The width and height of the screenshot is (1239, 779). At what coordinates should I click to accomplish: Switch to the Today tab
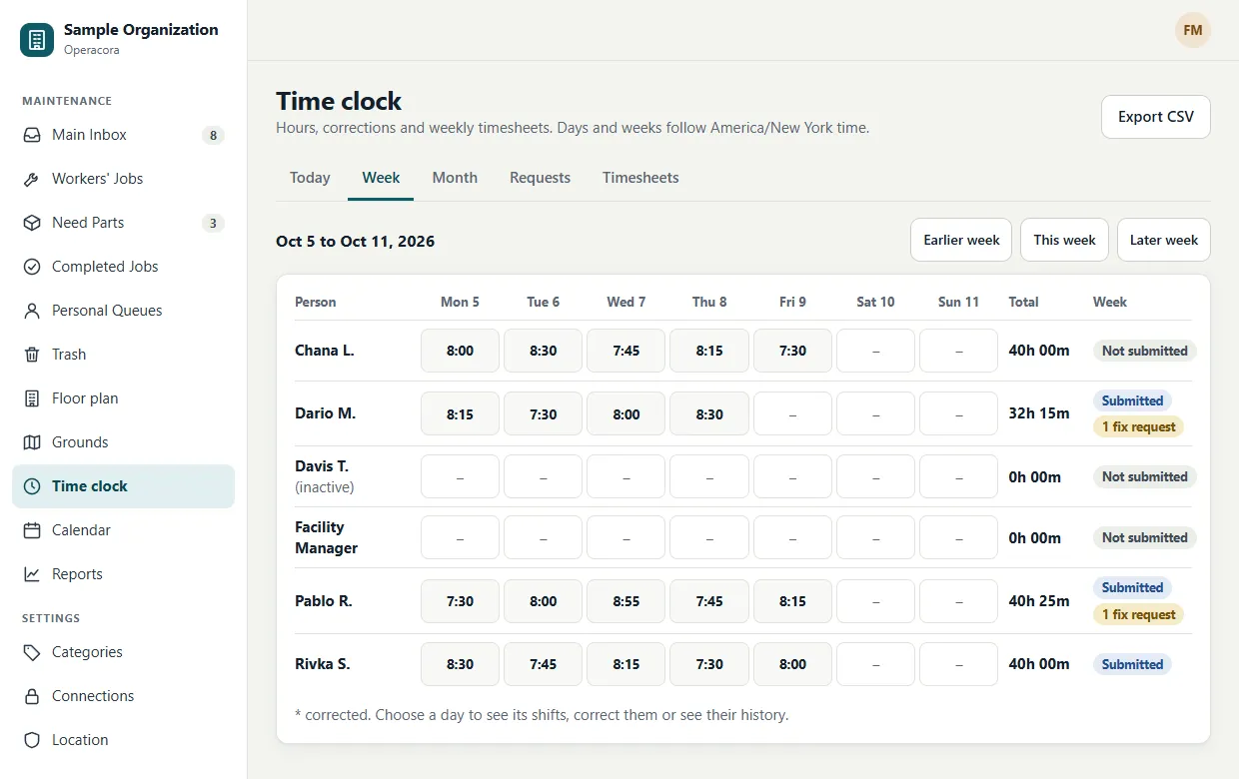point(310,178)
